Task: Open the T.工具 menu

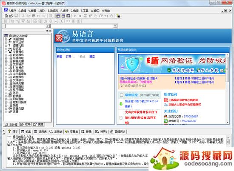Action: [85, 11]
